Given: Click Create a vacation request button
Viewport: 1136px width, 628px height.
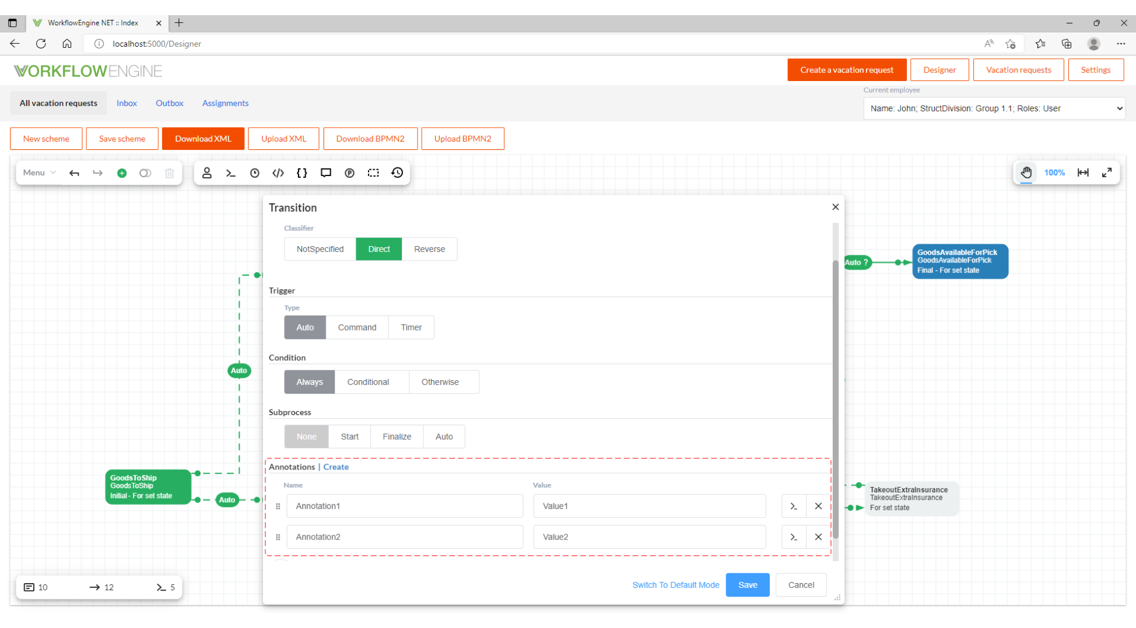Looking at the screenshot, I should [847, 70].
